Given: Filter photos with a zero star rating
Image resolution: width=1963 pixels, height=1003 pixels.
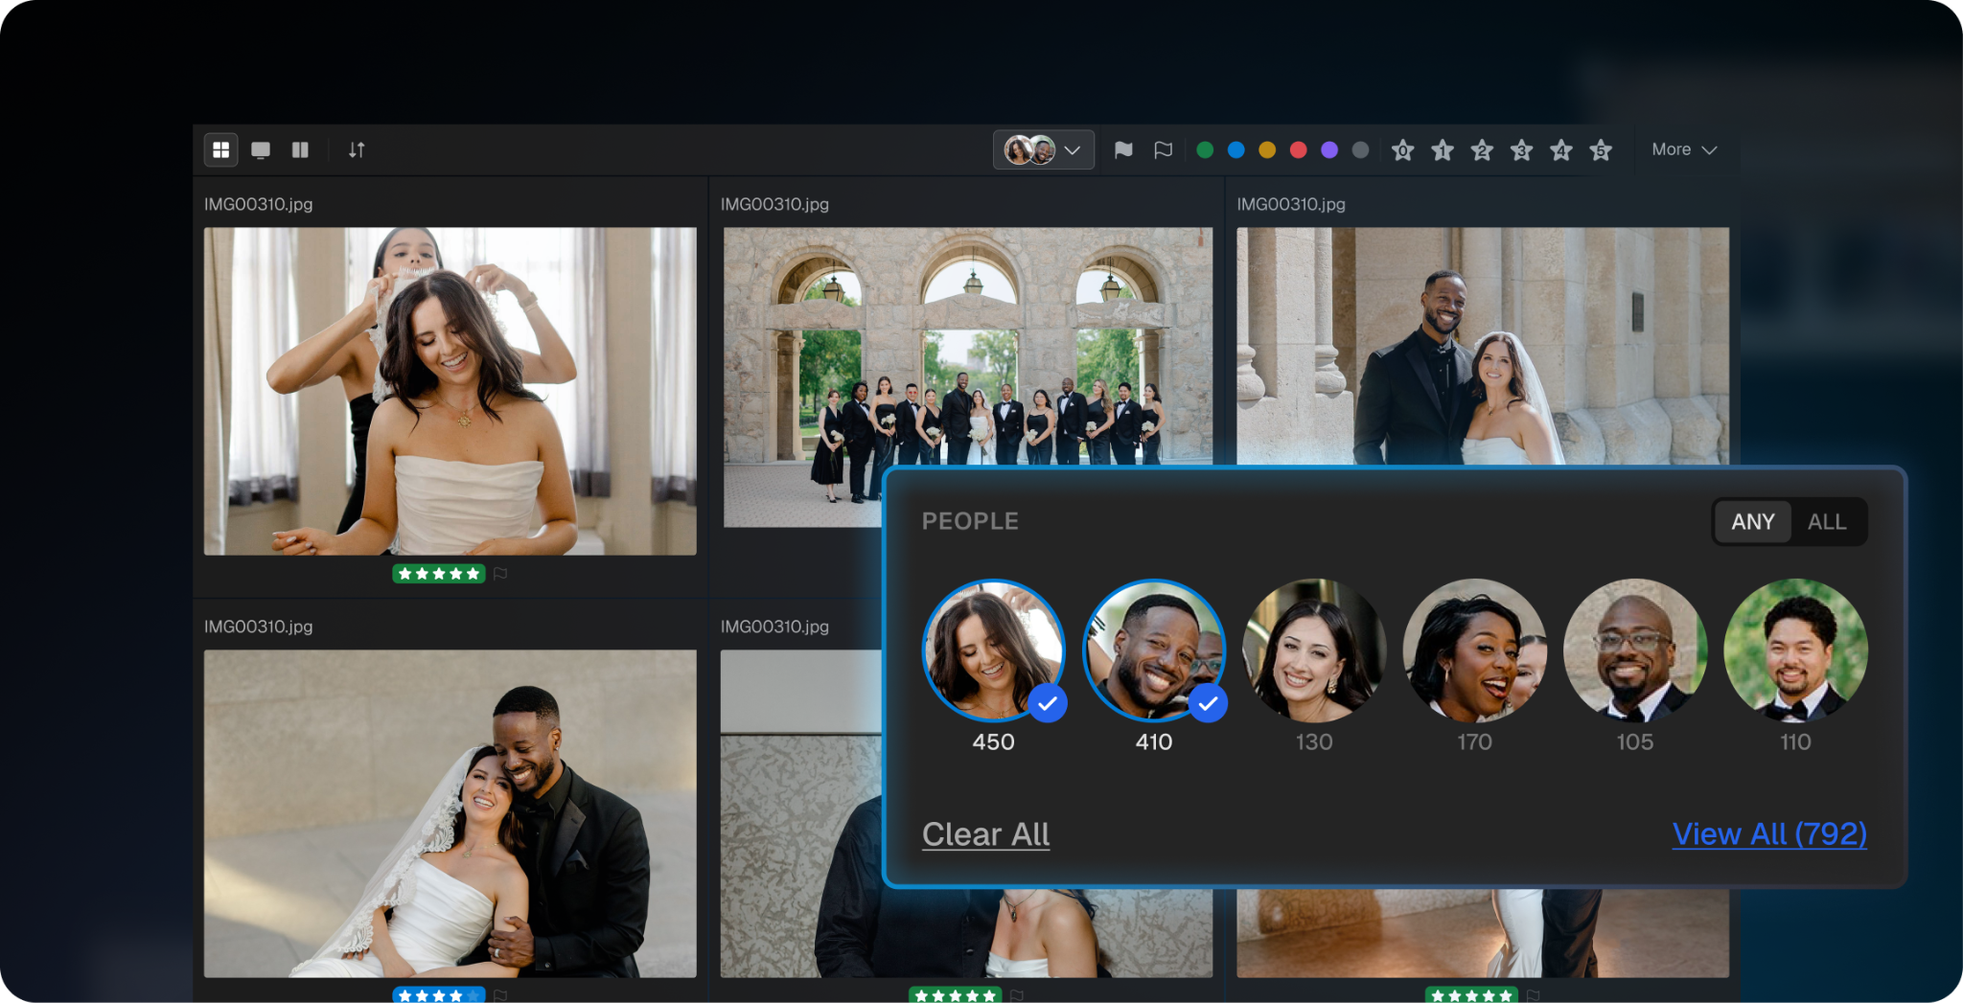Looking at the screenshot, I should tap(1403, 149).
